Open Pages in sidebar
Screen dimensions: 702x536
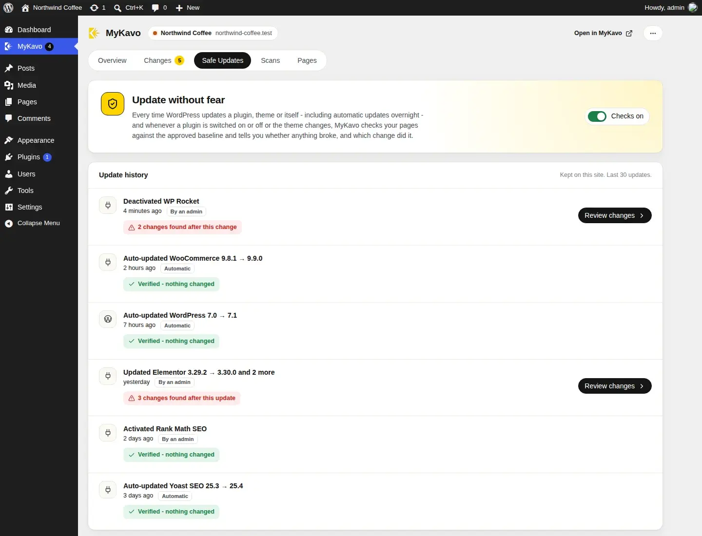39,102
